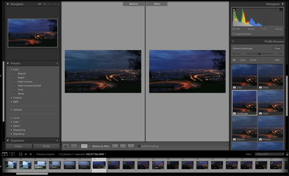Toggle highlight clipping indicator in the histogram
Image resolution: width=289 pixels, height=176 pixels.
[x=281, y=10]
